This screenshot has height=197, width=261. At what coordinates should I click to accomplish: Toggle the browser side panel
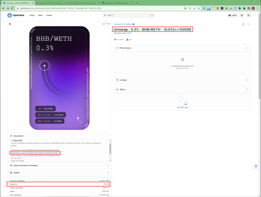coord(249,8)
